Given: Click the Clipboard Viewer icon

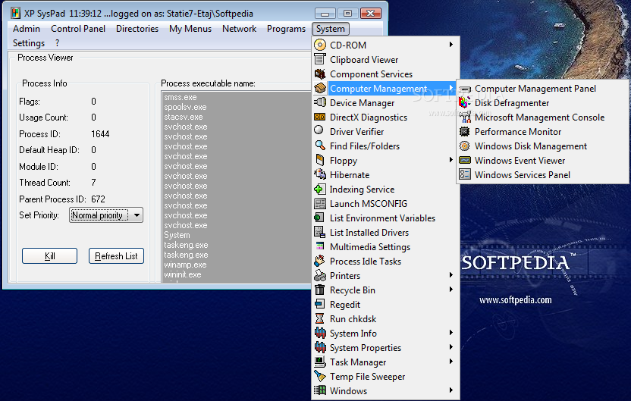Looking at the screenshot, I should [x=320, y=59].
